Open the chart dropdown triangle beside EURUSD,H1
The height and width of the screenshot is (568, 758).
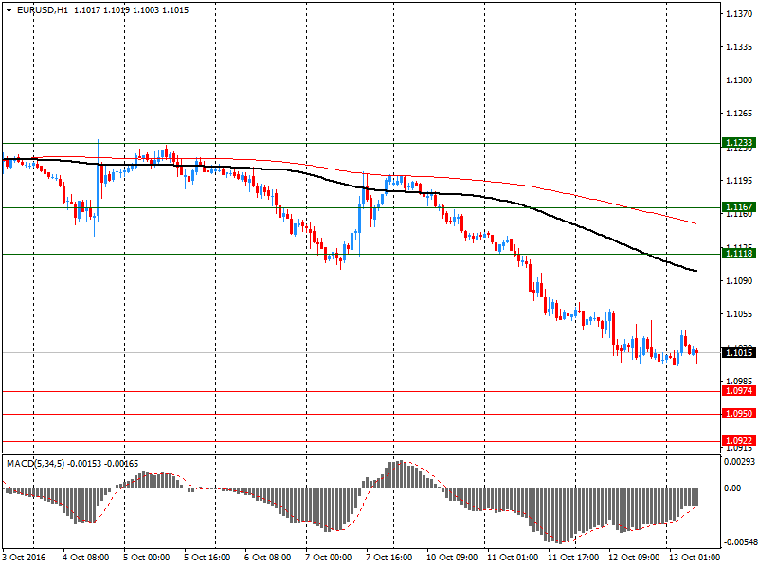pyautogui.click(x=9, y=10)
